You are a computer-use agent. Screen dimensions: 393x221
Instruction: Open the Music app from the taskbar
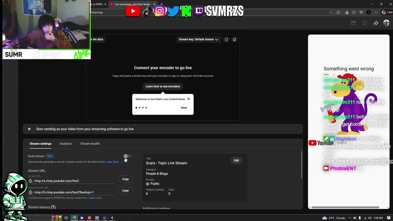tap(89, 218)
